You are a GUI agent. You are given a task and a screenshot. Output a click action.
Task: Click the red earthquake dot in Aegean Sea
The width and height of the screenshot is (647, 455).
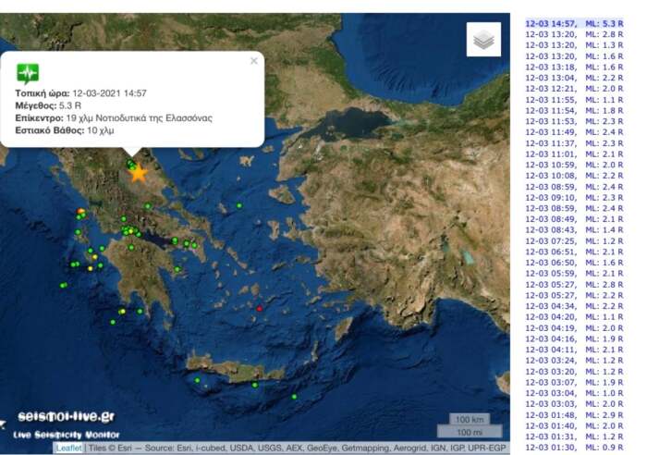tap(260, 308)
